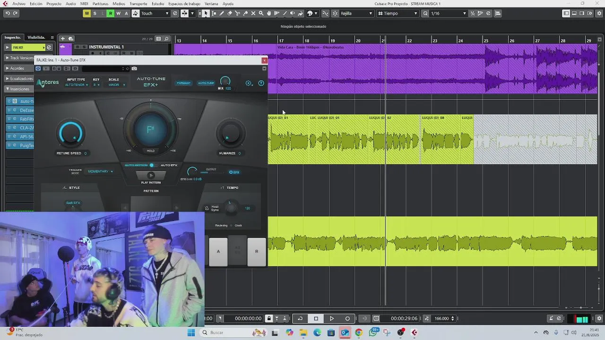Select the Zoom magnifier tool
Screen dimensions: 605x340
point(261,13)
